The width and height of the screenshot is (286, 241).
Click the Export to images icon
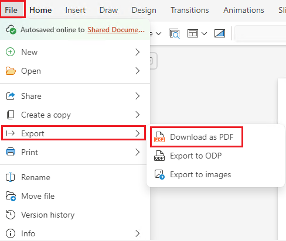[x=159, y=174]
